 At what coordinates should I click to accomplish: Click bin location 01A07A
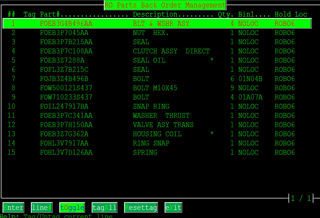point(250,97)
